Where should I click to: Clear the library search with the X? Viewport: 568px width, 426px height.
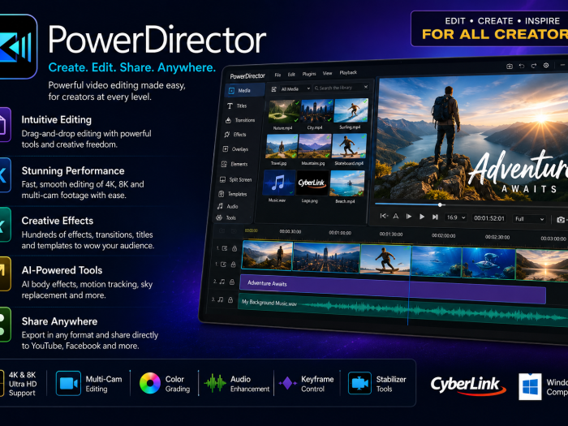coord(366,87)
